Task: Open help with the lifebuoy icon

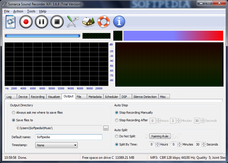Action: tap(103, 22)
